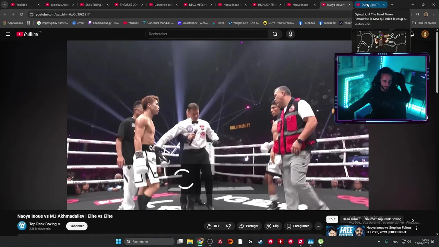This screenshot has height=247, width=439.
Task: Select the Source : Top Rank Boxing chip
Action: (383, 219)
